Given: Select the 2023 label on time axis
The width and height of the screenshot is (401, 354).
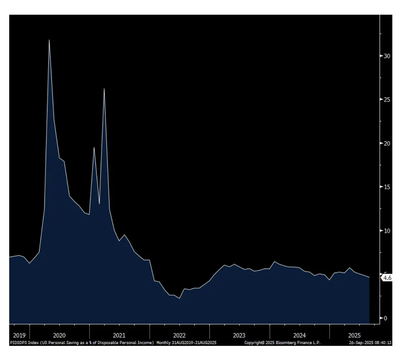Looking at the screenshot, I should tap(239, 335).
